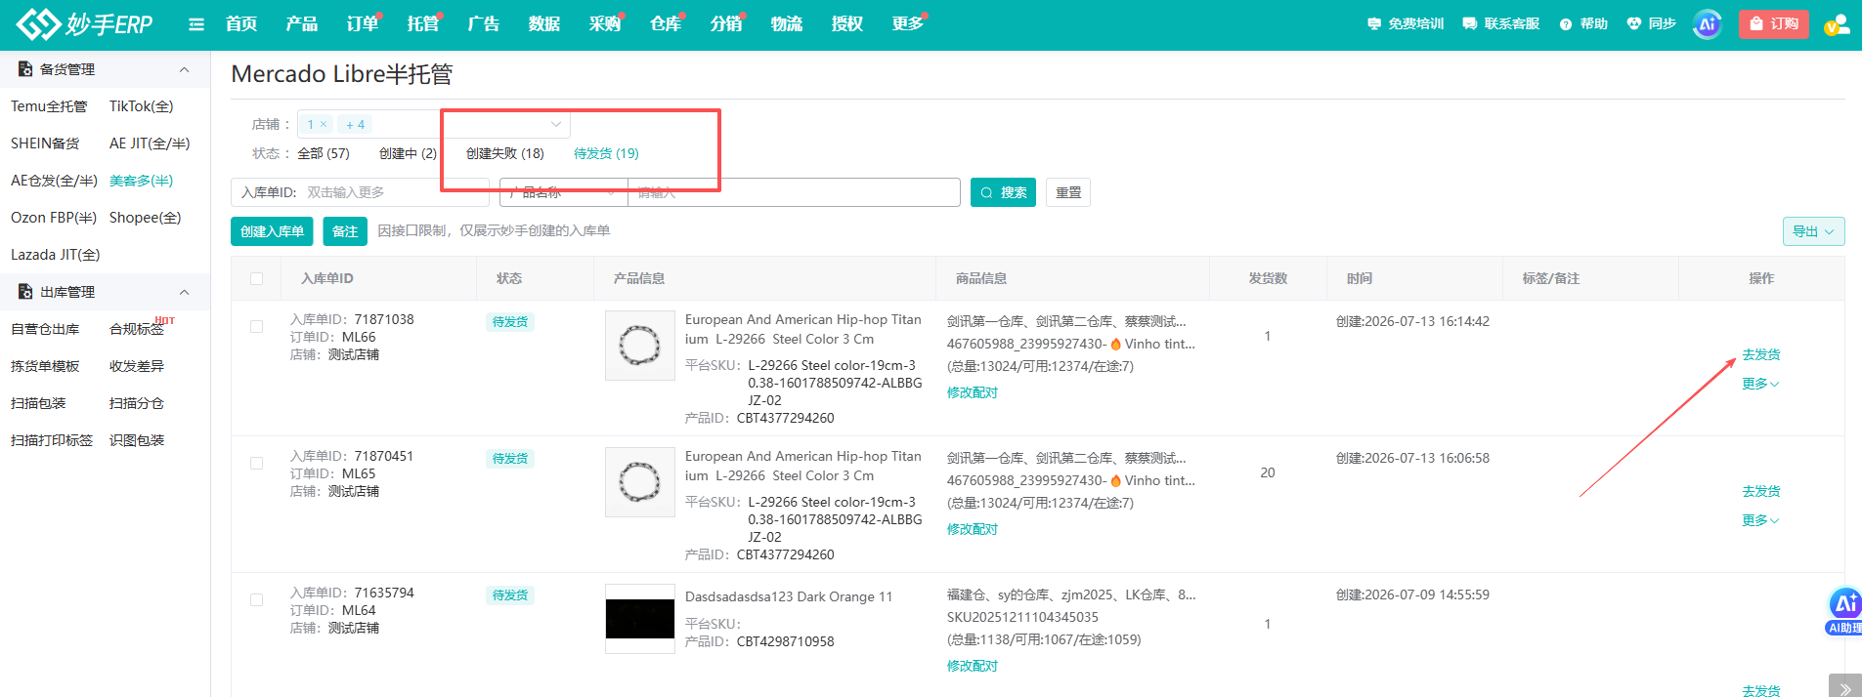Viewport: 1862px width, 697px height.
Task: Open the 免费培训 training icon
Action: click(1374, 23)
